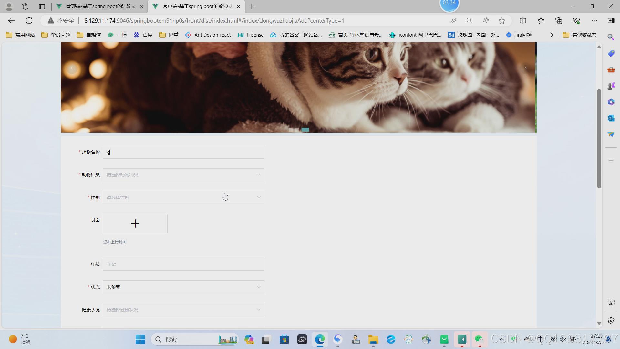Click the next carousel arrow on the banner
This screenshot has width=620, height=349.
click(525, 68)
